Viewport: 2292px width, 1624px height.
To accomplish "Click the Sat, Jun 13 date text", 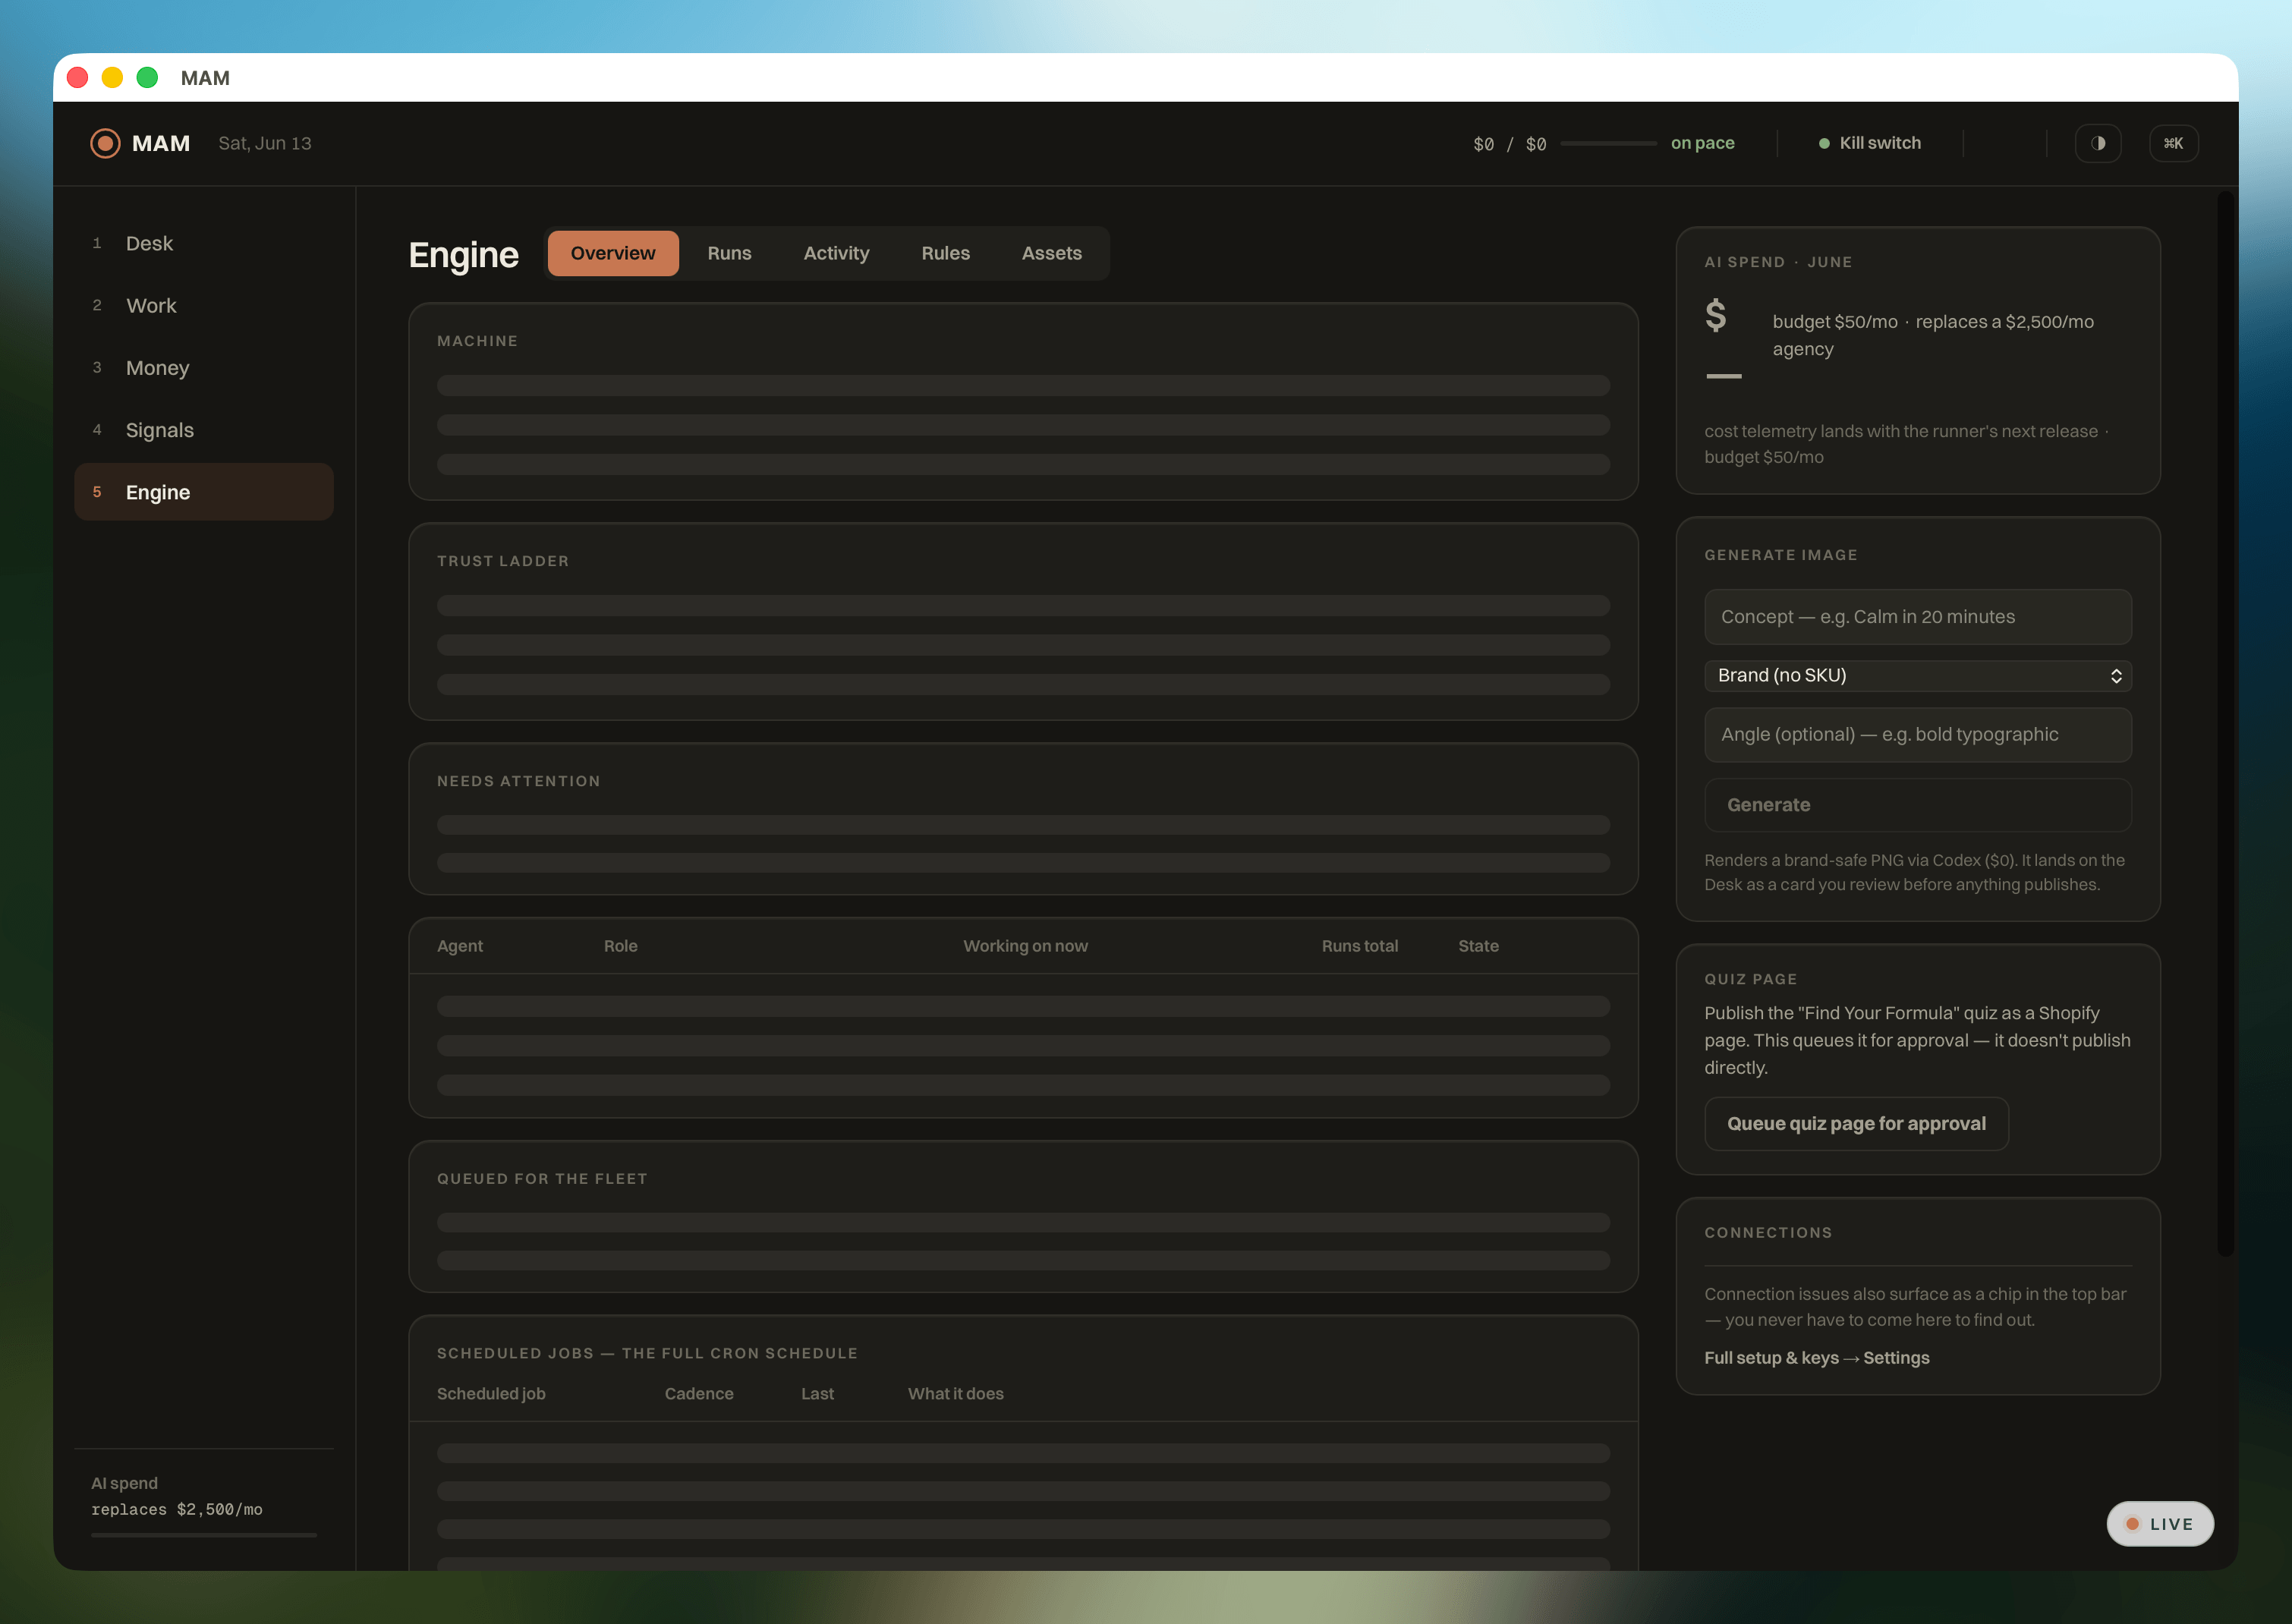I will click(265, 143).
